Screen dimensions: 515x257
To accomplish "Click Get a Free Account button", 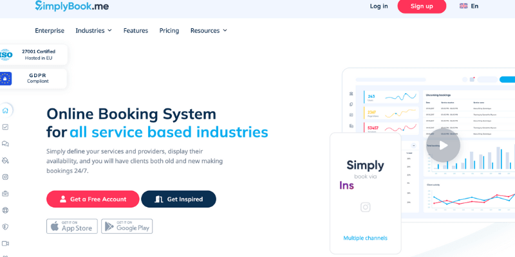I will [x=93, y=199].
